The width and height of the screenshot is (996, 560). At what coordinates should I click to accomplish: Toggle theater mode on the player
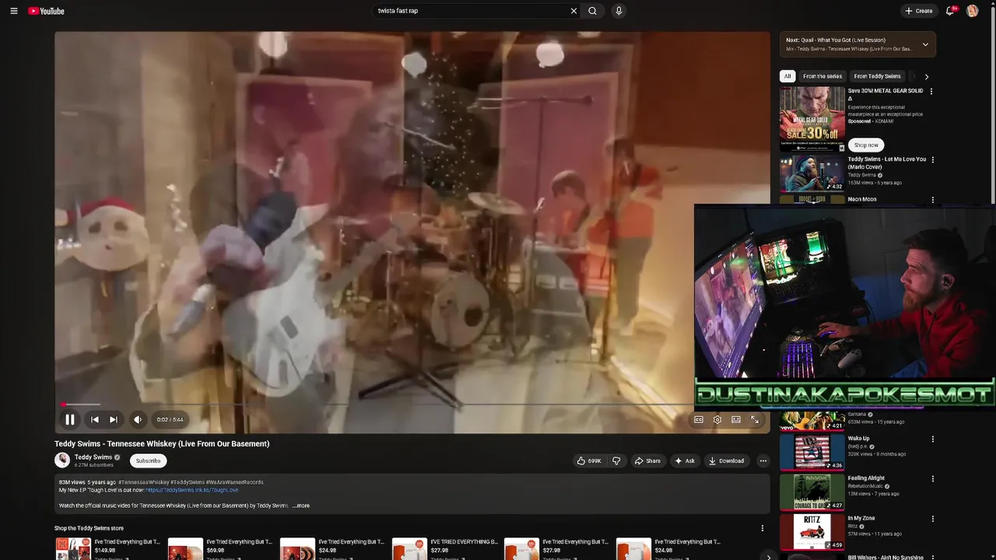(x=736, y=419)
